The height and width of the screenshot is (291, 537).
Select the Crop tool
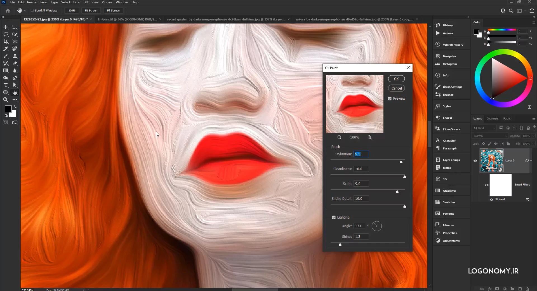[x=6, y=41]
